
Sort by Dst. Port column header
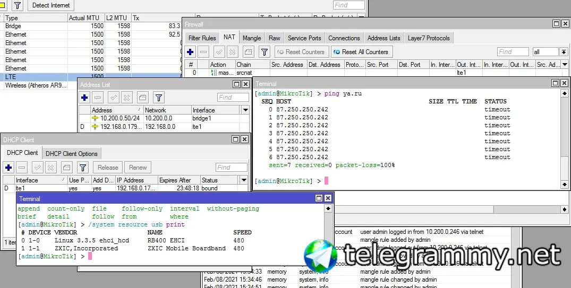pyautogui.click(x=413, y=65)
